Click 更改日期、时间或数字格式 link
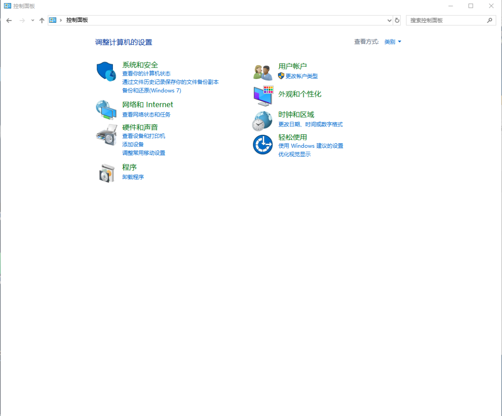The width and height of the screenshot is (502, 416). pos(310,125)
